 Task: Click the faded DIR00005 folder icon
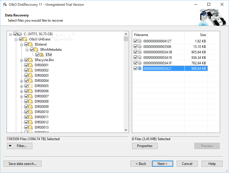tap(31, 86)
